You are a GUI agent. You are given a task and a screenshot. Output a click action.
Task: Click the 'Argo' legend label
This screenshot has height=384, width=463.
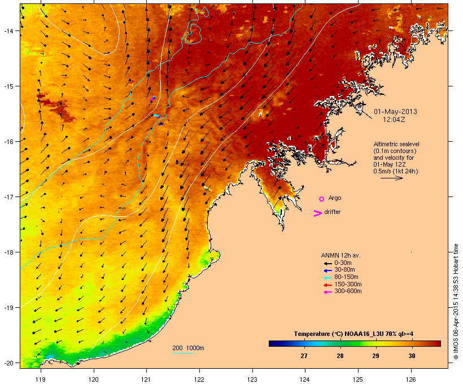[x=335, y=198]
